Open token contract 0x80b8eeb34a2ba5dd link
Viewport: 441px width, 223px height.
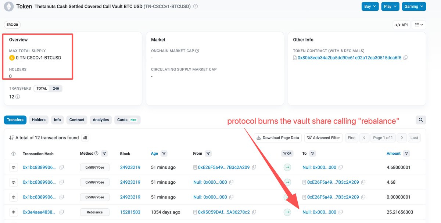pyautogui.click(x=349, y=58)
